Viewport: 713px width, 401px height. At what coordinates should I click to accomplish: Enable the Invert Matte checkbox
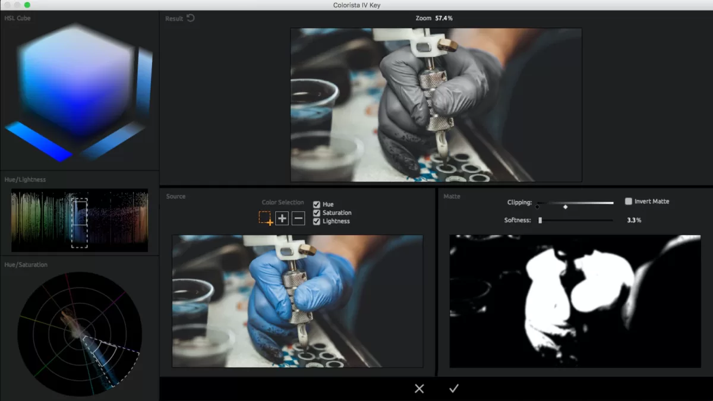point(629,201)
